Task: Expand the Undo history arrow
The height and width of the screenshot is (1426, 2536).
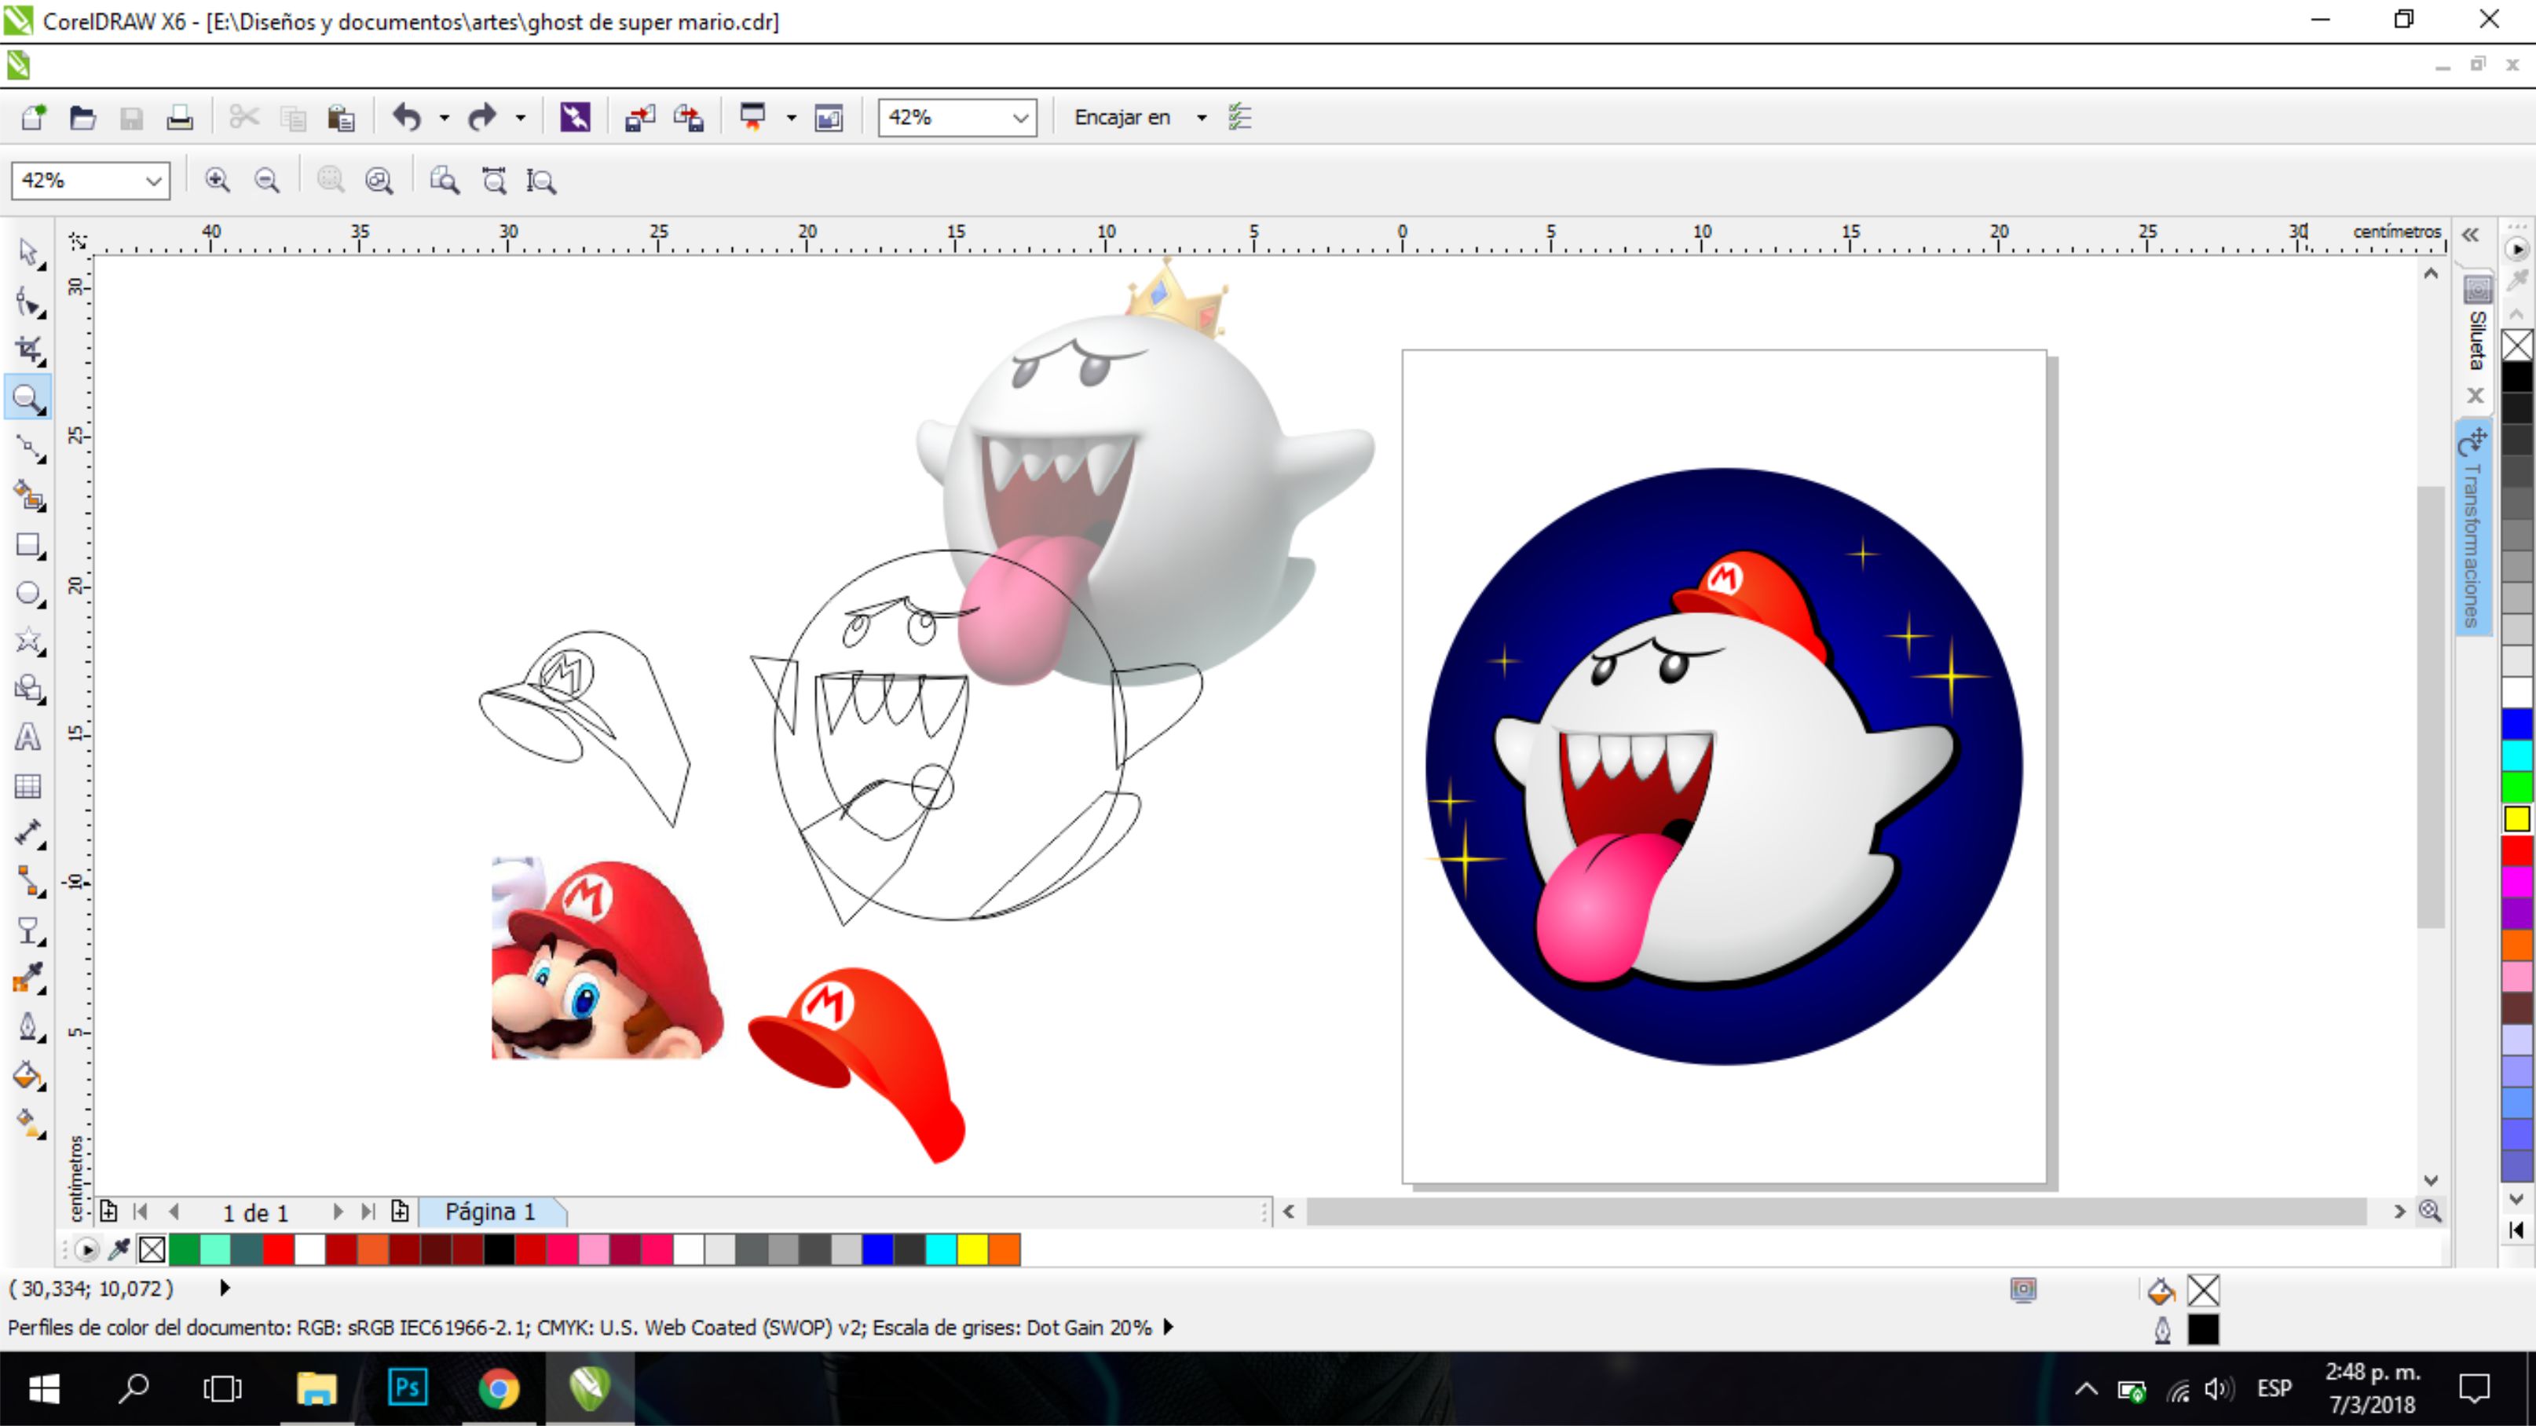Action: (x=444, y=118)
